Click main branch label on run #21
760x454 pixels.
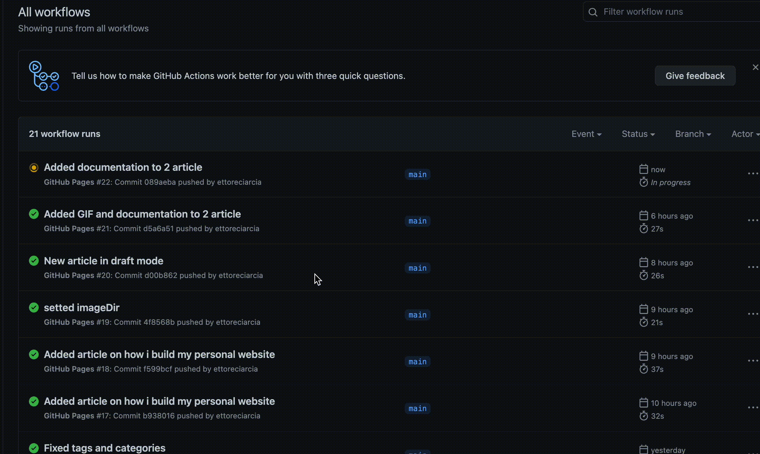coord(418,221)
